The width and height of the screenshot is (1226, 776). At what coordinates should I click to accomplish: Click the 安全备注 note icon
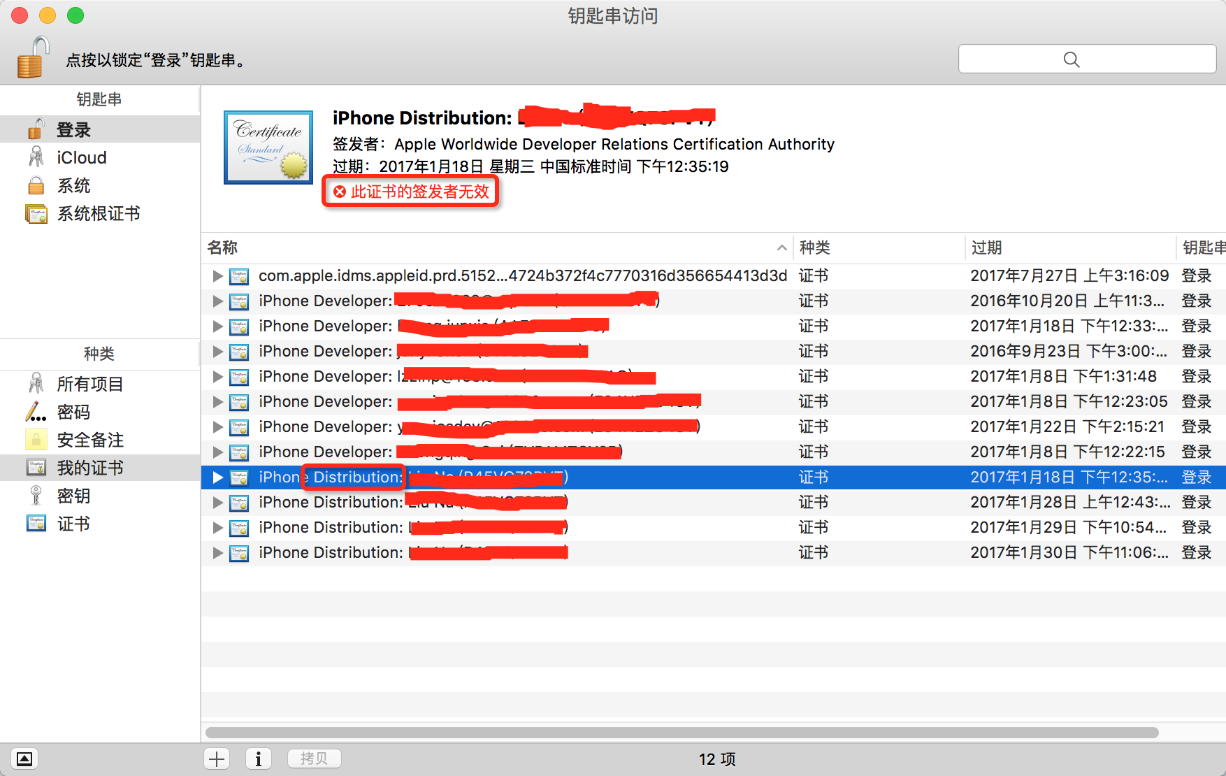coord(36,440)
